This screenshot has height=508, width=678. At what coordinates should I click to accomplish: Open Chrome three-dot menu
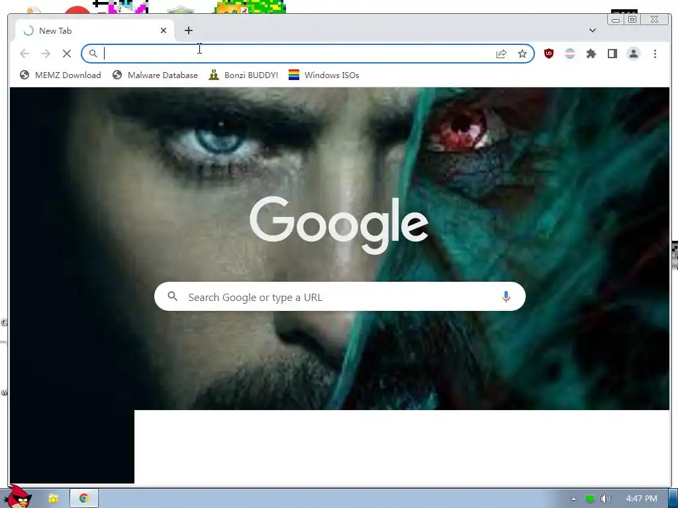[655, 54]
